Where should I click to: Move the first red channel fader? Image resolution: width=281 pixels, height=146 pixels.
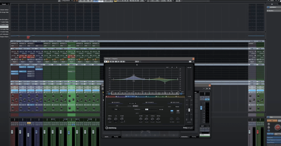pos(12,132)
